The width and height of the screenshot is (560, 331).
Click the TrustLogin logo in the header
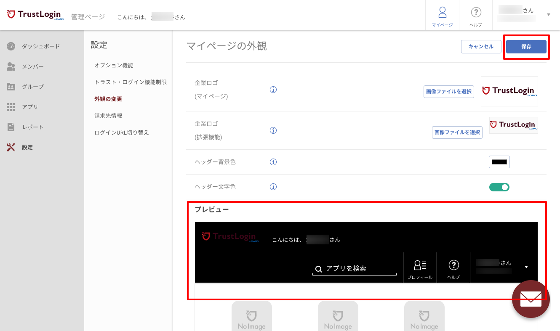[x=35, y=15]
